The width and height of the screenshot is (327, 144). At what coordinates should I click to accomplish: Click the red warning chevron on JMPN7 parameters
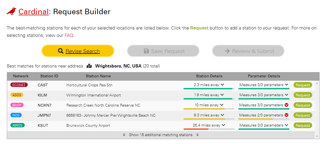pos(287,115)
